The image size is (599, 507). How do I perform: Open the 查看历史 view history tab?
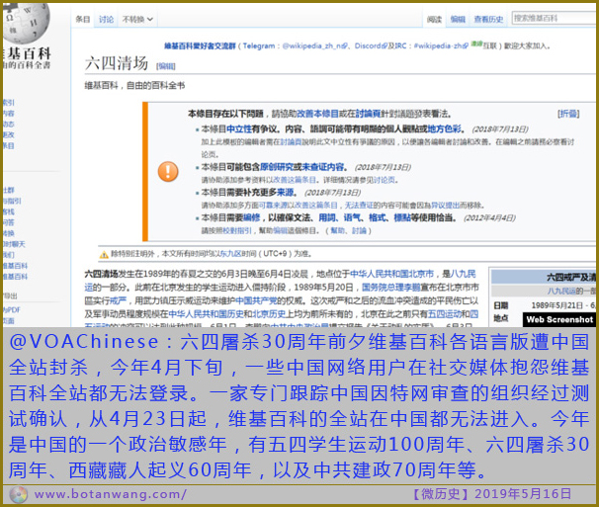pos(488,19)
